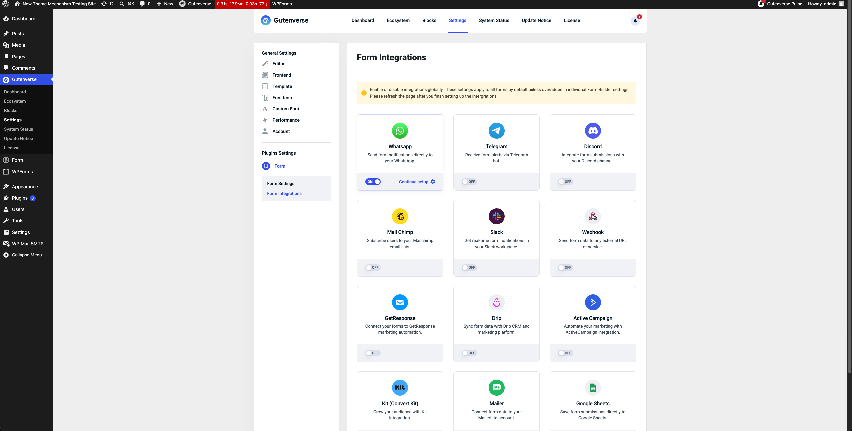Click the Form plugin icon in settings sidebar

[x=266, y=166]
